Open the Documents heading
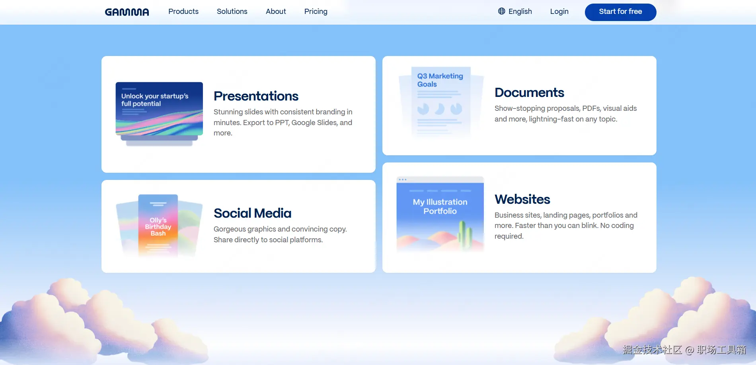 [x=529, y=93]
